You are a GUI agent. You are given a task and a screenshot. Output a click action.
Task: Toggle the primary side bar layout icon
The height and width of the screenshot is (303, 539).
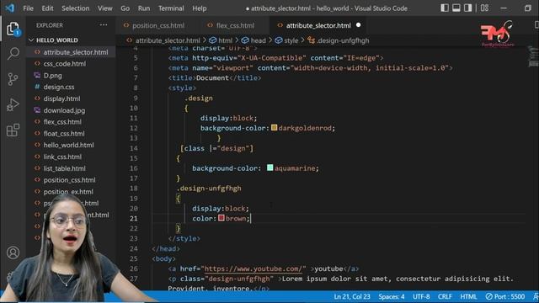[445, 8]
